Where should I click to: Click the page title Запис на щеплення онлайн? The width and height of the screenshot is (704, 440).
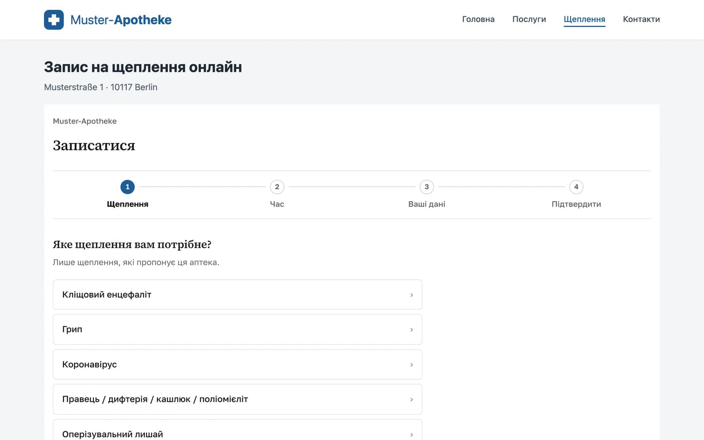[143, 67]
